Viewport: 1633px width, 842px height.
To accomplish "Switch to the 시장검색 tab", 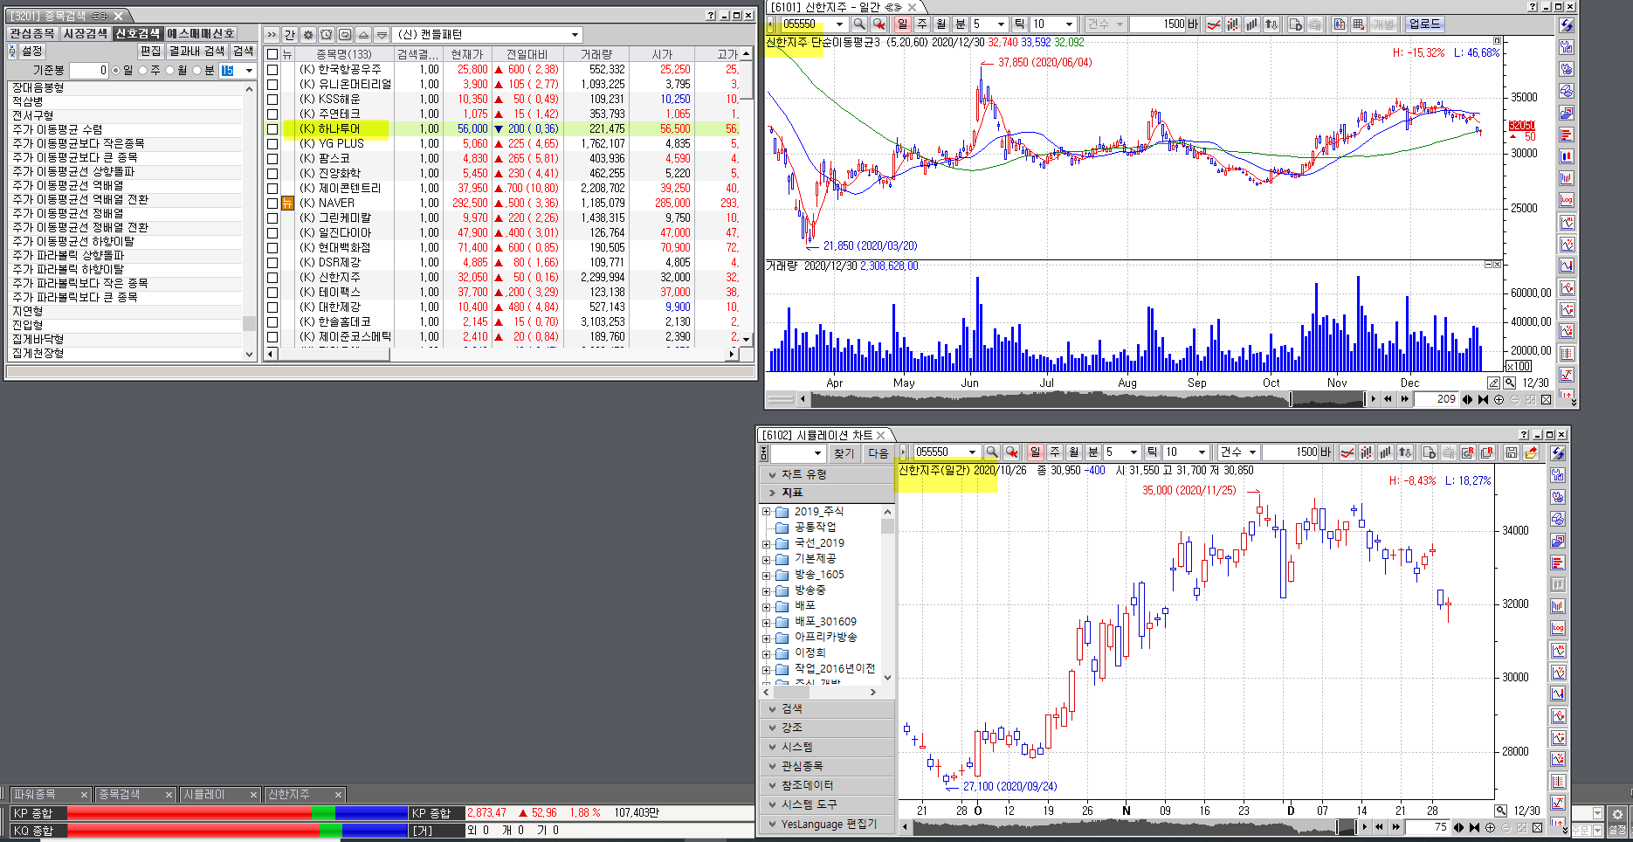I will click(85, 33).
